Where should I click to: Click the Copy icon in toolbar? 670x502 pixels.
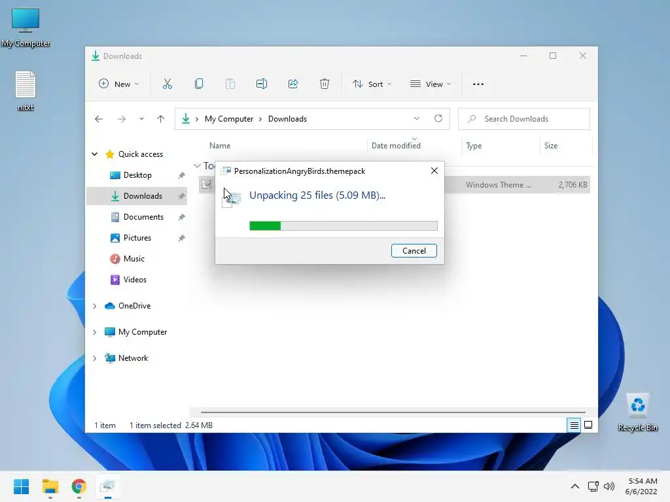[x=199, y=84]
